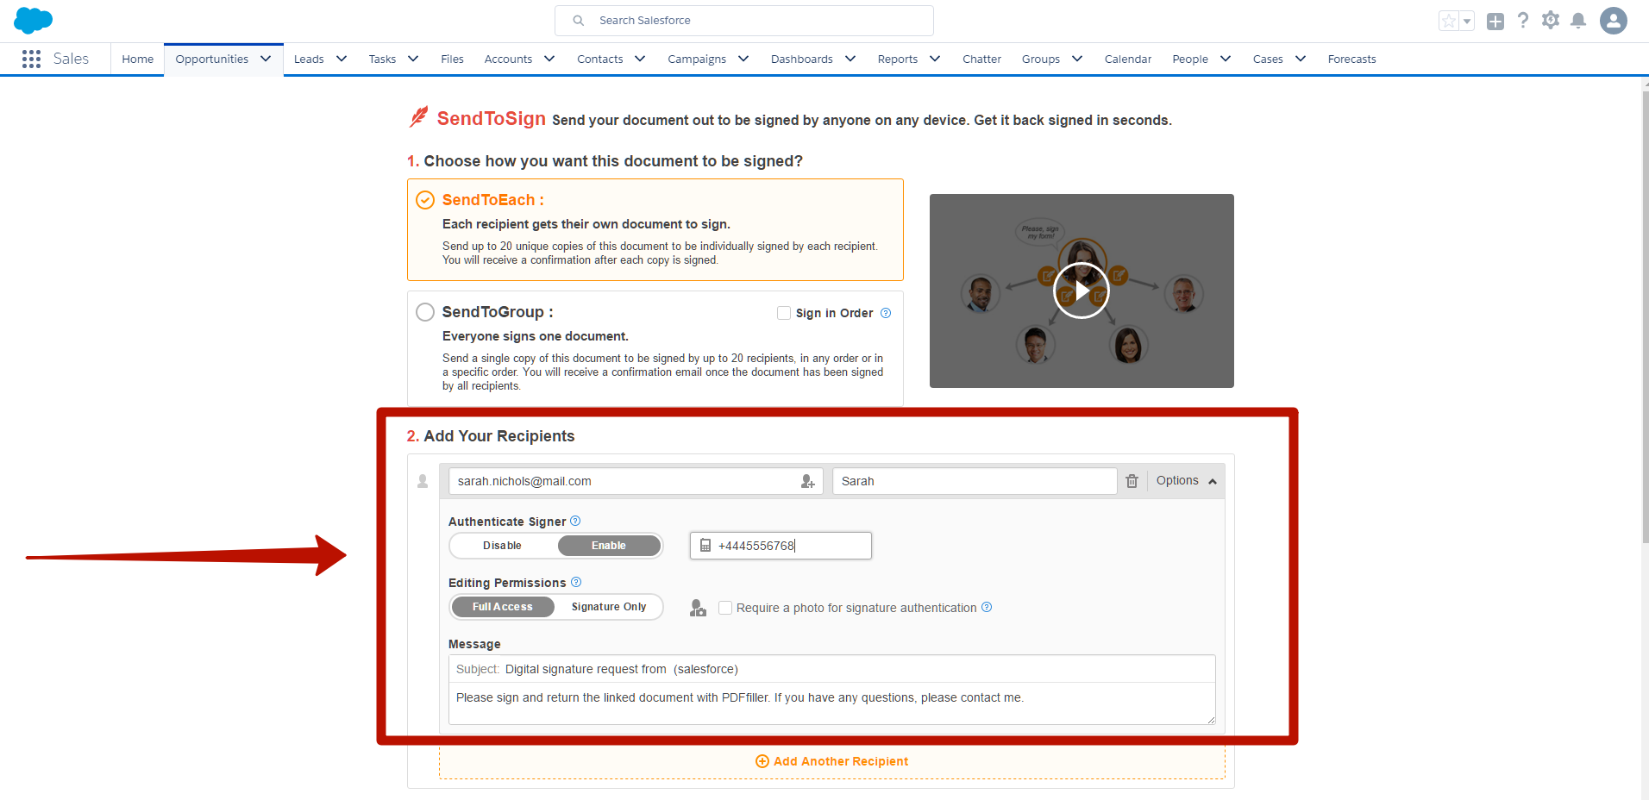Image resolution: width=1649 pixels, height=800 pixels.
Task: Open the Forecasts tab
Action: (x=1351, y=59)
